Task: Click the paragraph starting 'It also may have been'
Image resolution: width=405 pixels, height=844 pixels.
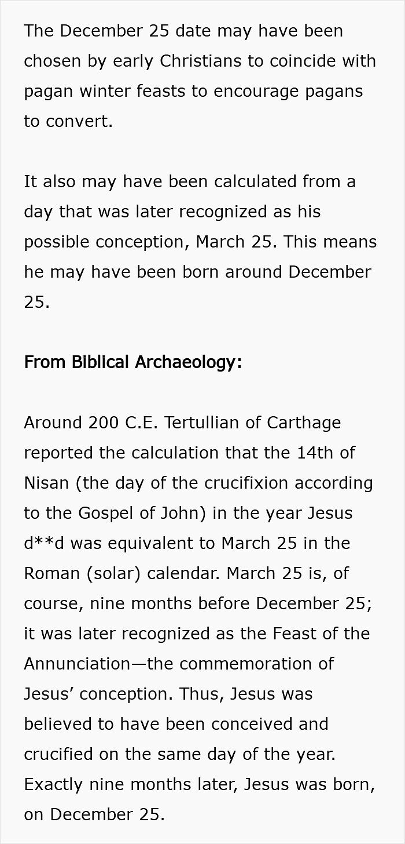Action: click(200, 242)
